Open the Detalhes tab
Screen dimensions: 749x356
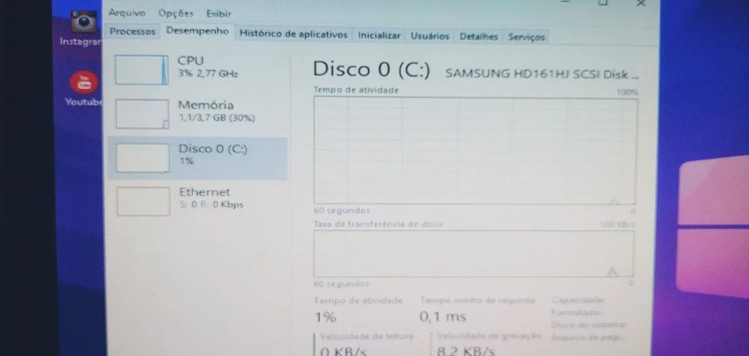click(x=479, y=36)
